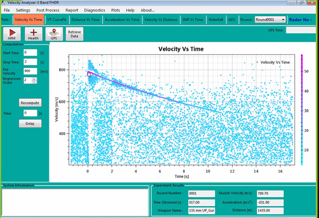
Task: Select the Velocity Vs Time plot tab
Action: coord(29,20)
